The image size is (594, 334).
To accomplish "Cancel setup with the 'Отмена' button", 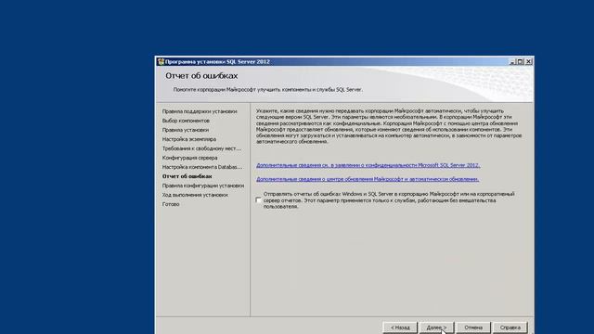I will click(x=473, y=328).
